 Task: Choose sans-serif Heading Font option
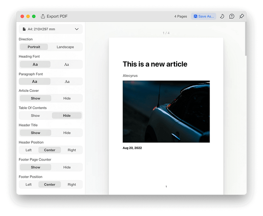[35, 64]
